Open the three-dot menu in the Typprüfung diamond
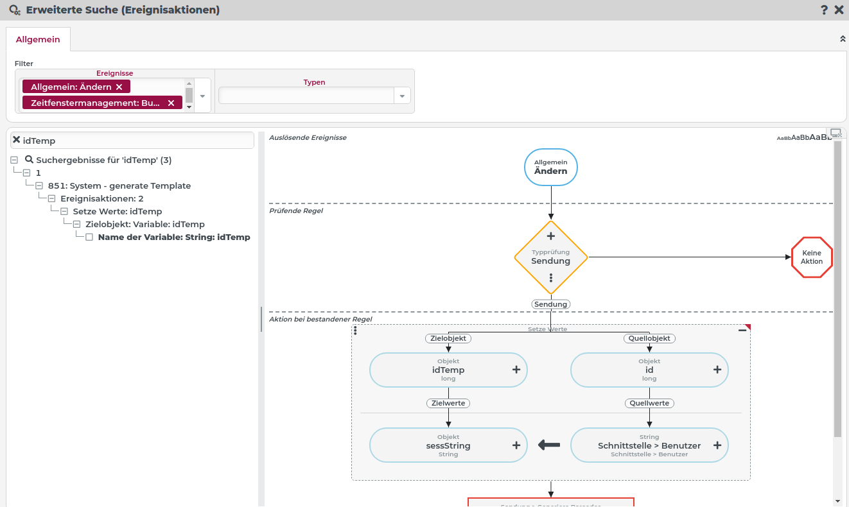The width and height of the screenshot is (849, 507). 551,278
